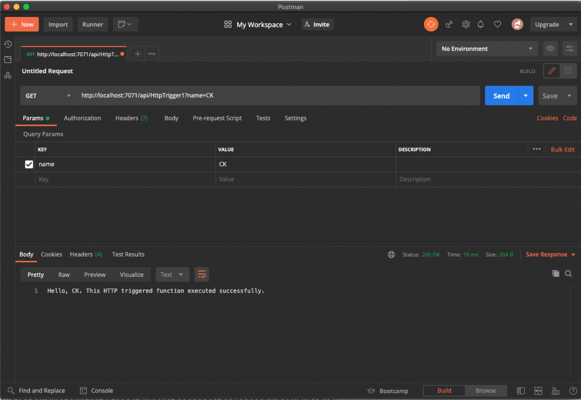
Task: Open the comments icon beside BUILD
Action: 567,71
